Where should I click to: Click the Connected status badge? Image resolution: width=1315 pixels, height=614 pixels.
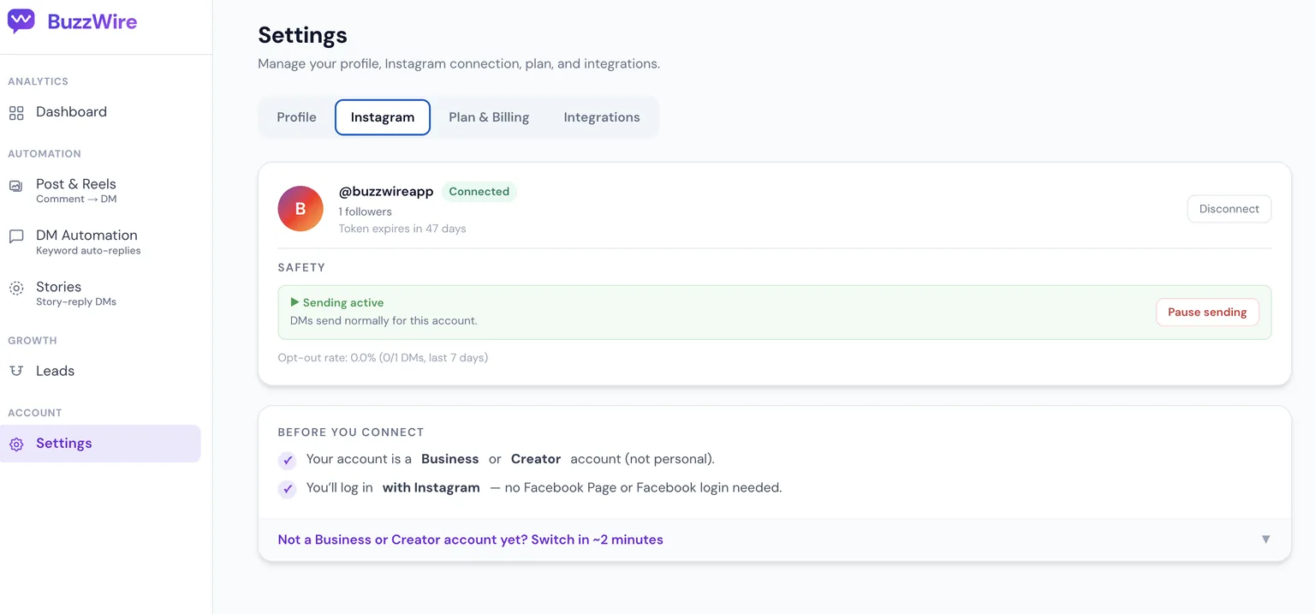coord(479,192)
